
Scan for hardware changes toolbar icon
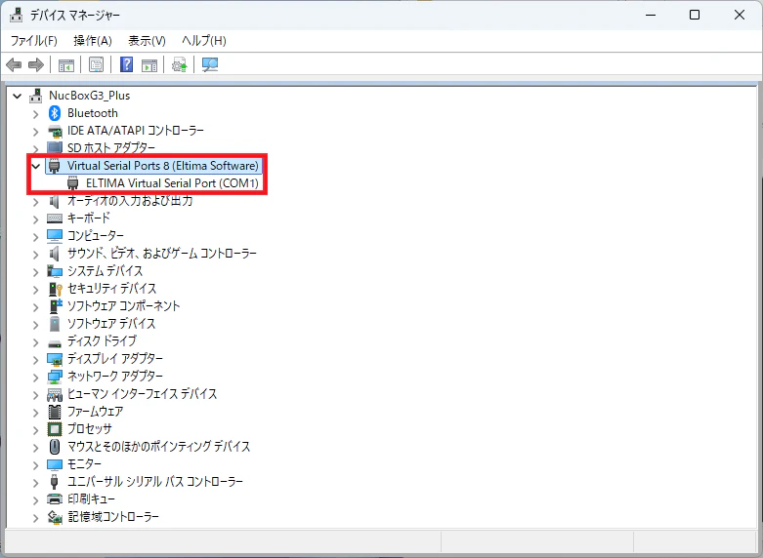210,64
